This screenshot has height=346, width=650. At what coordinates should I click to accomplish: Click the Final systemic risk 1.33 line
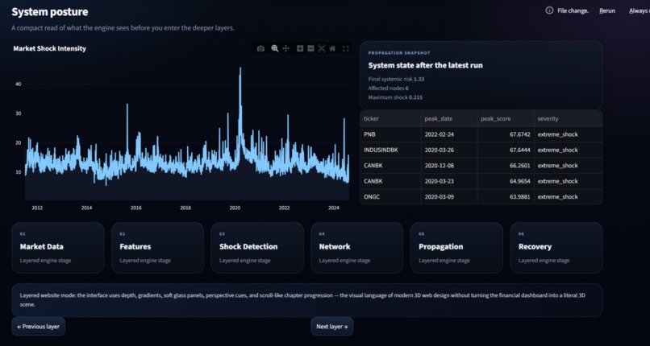396,79
